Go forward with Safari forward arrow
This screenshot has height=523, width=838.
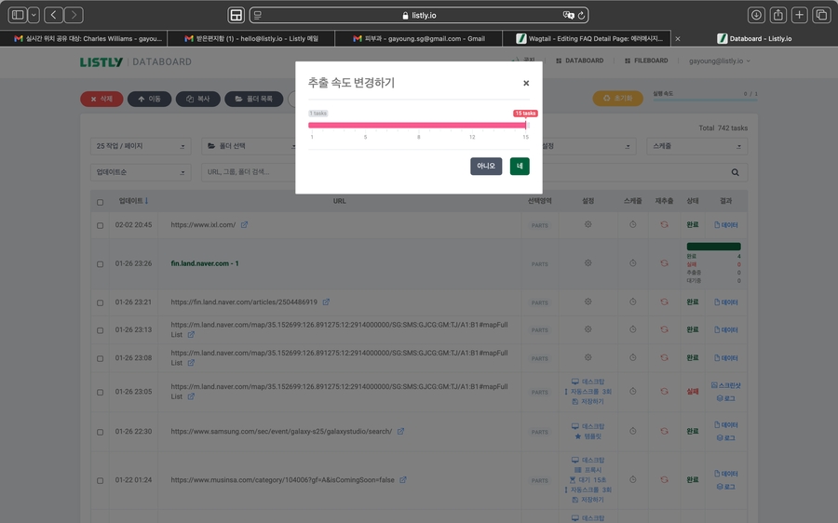[x=74, y=15]
